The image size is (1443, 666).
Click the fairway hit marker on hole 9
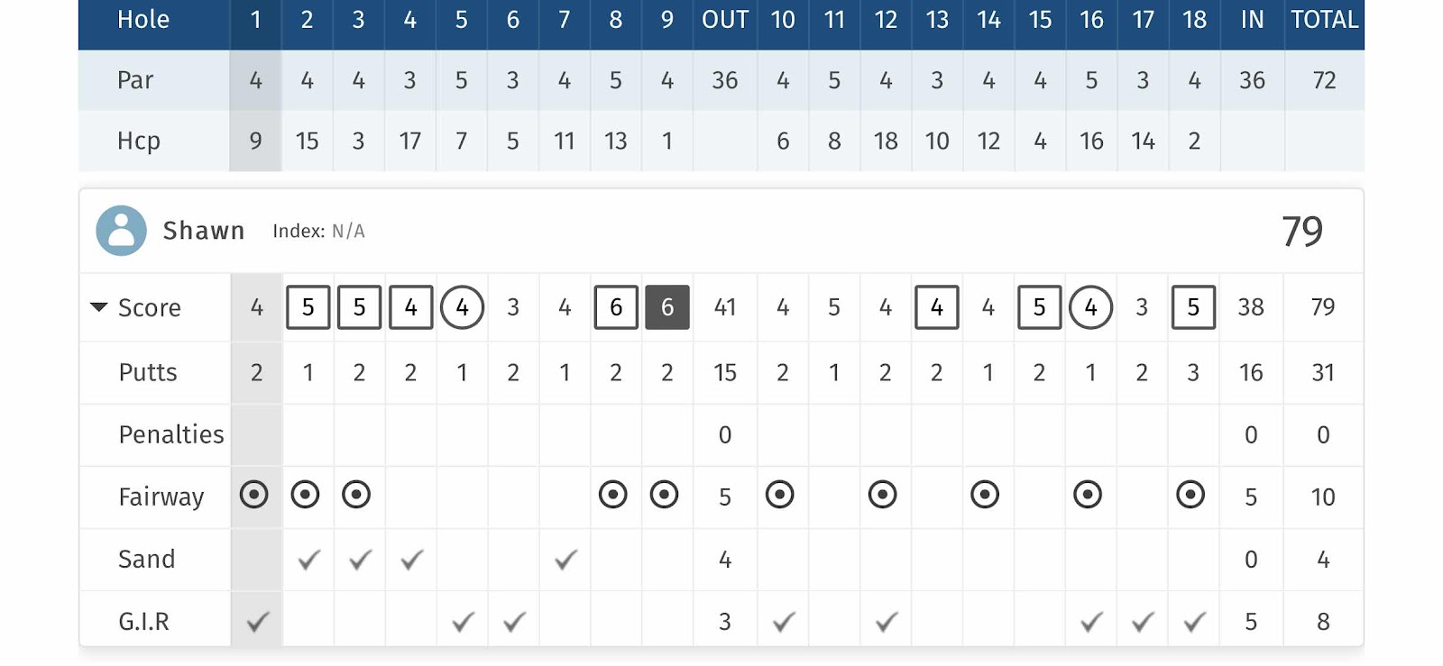(665, 495)
